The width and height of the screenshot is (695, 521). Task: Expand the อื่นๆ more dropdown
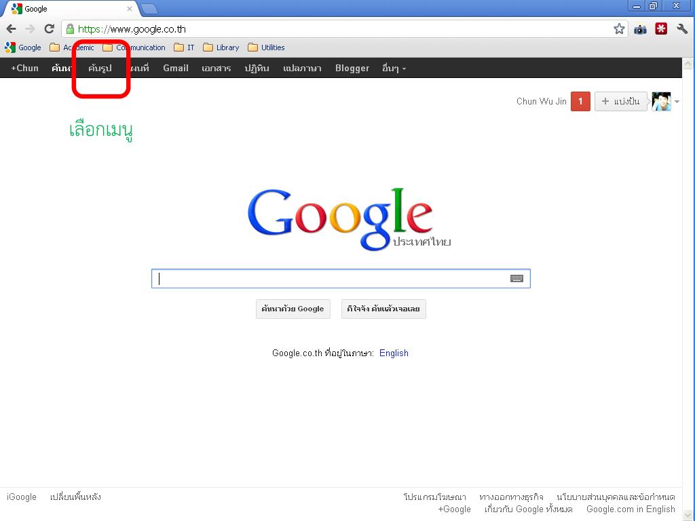click(x=394, y=69)
